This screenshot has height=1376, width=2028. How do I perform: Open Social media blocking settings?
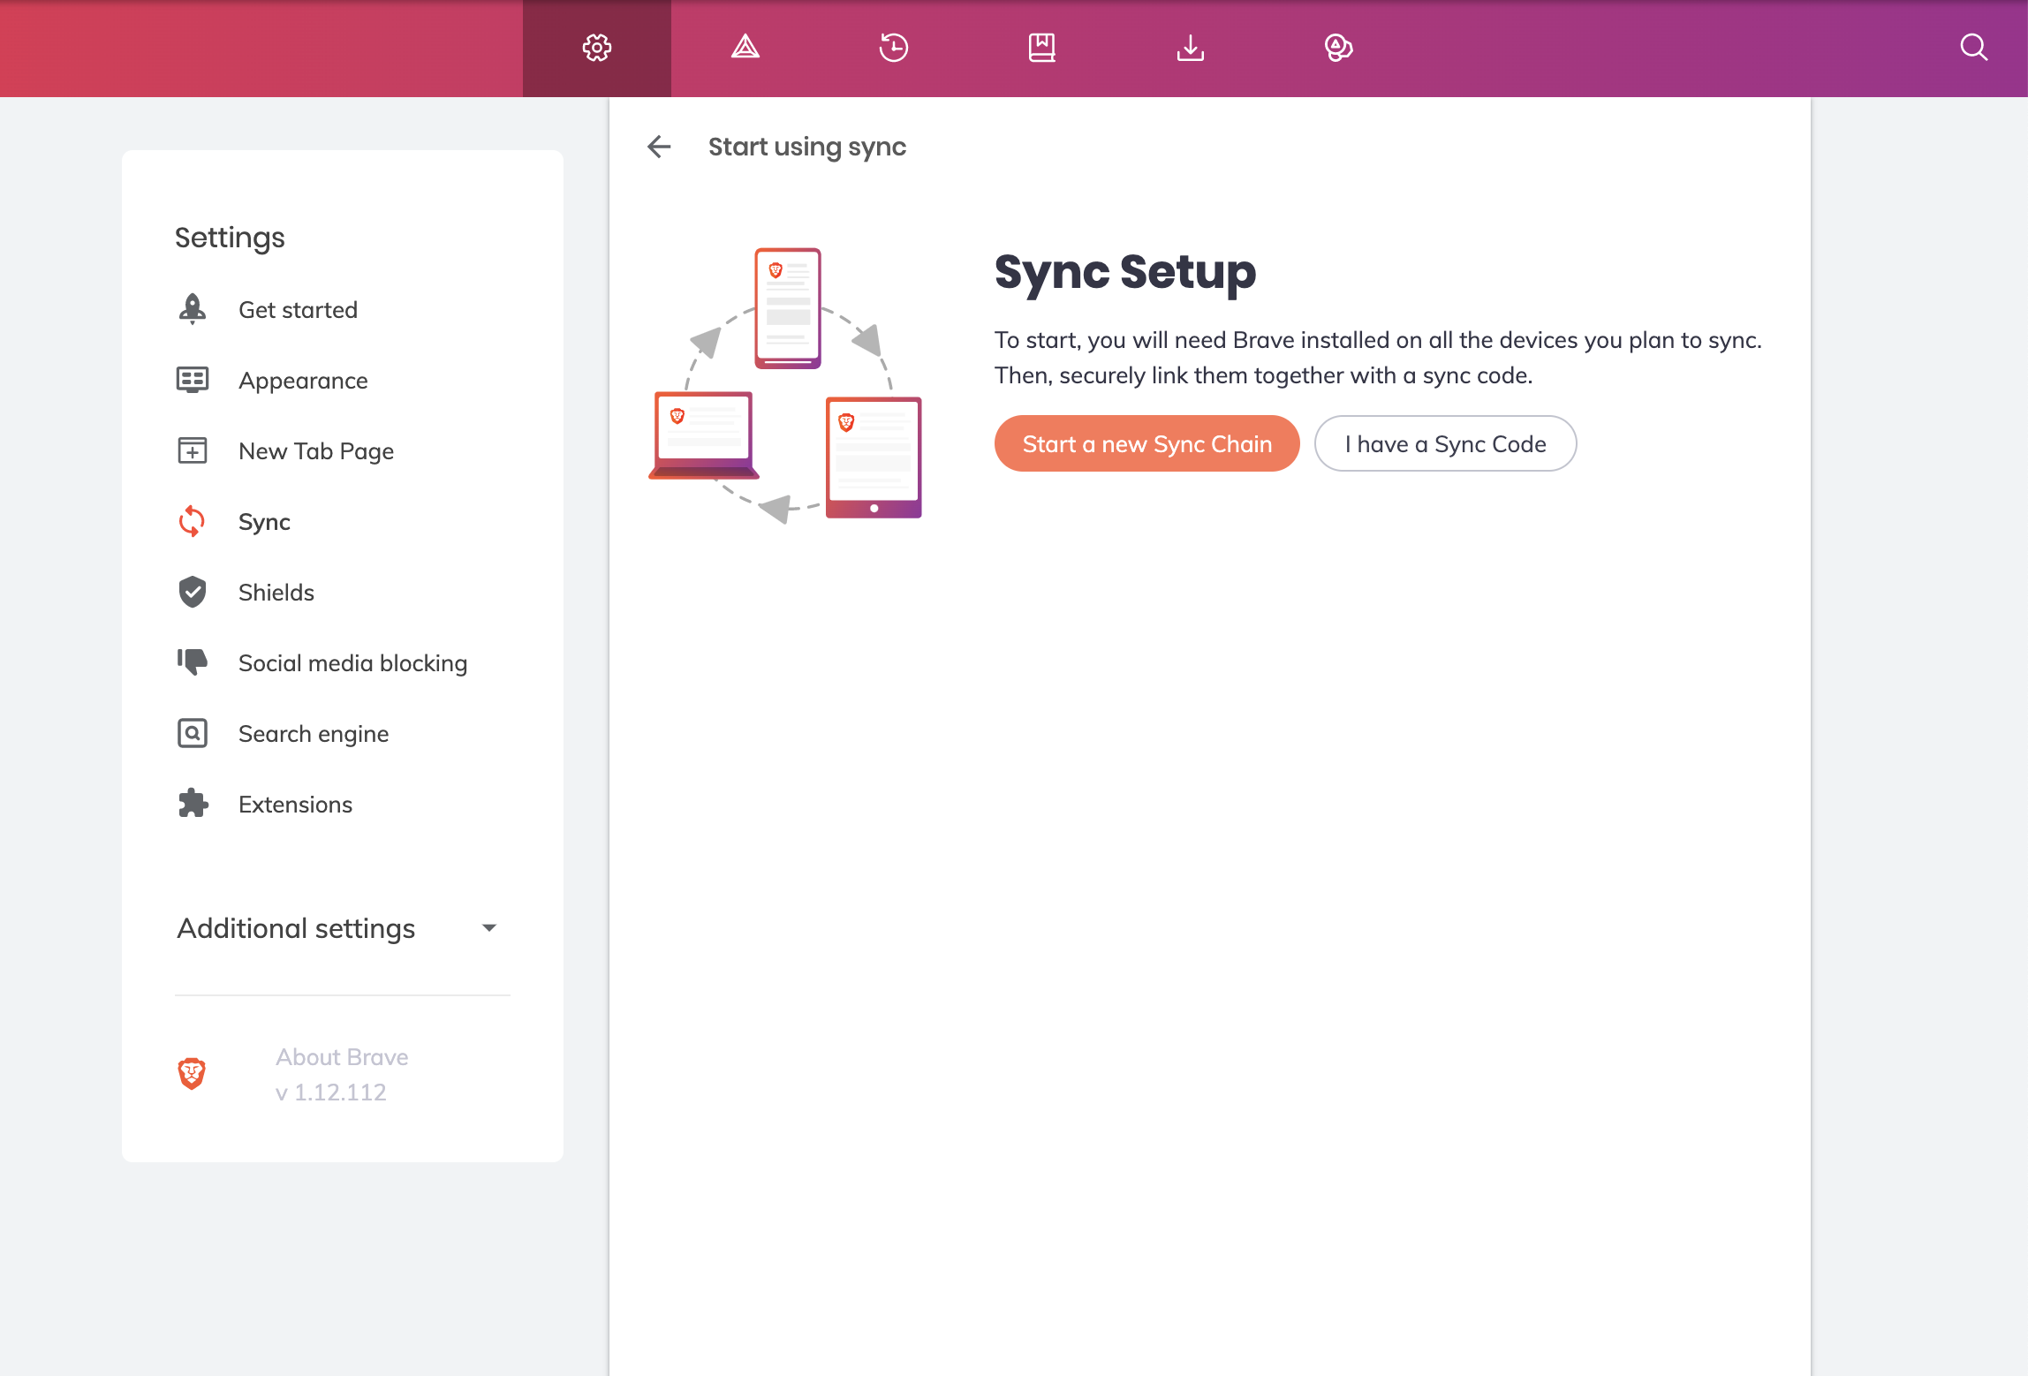tap(352, 663)
